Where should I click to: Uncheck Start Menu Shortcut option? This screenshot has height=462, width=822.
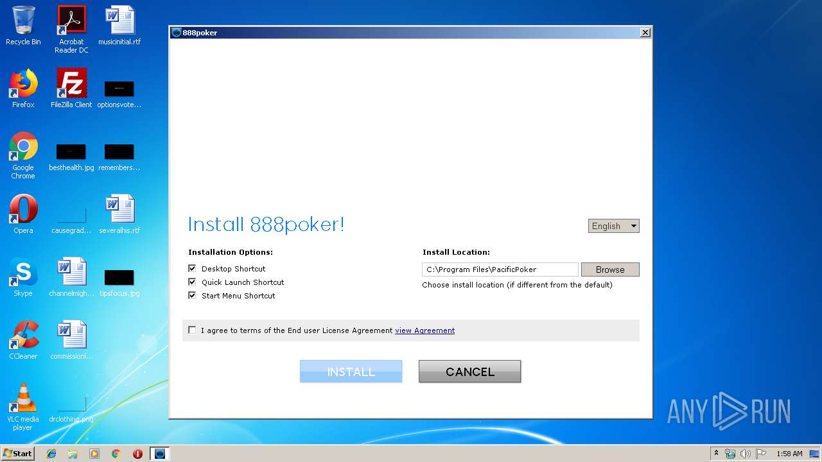[192, 295]
